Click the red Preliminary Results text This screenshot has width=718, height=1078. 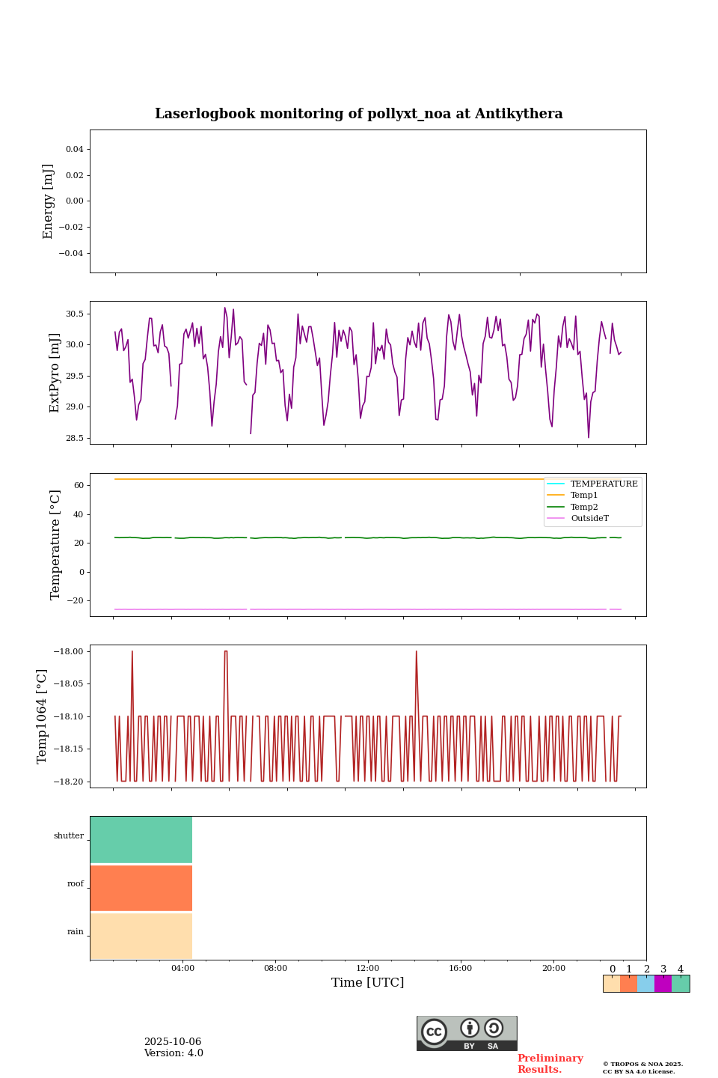pyautogui.click(x=550, y=1063)
